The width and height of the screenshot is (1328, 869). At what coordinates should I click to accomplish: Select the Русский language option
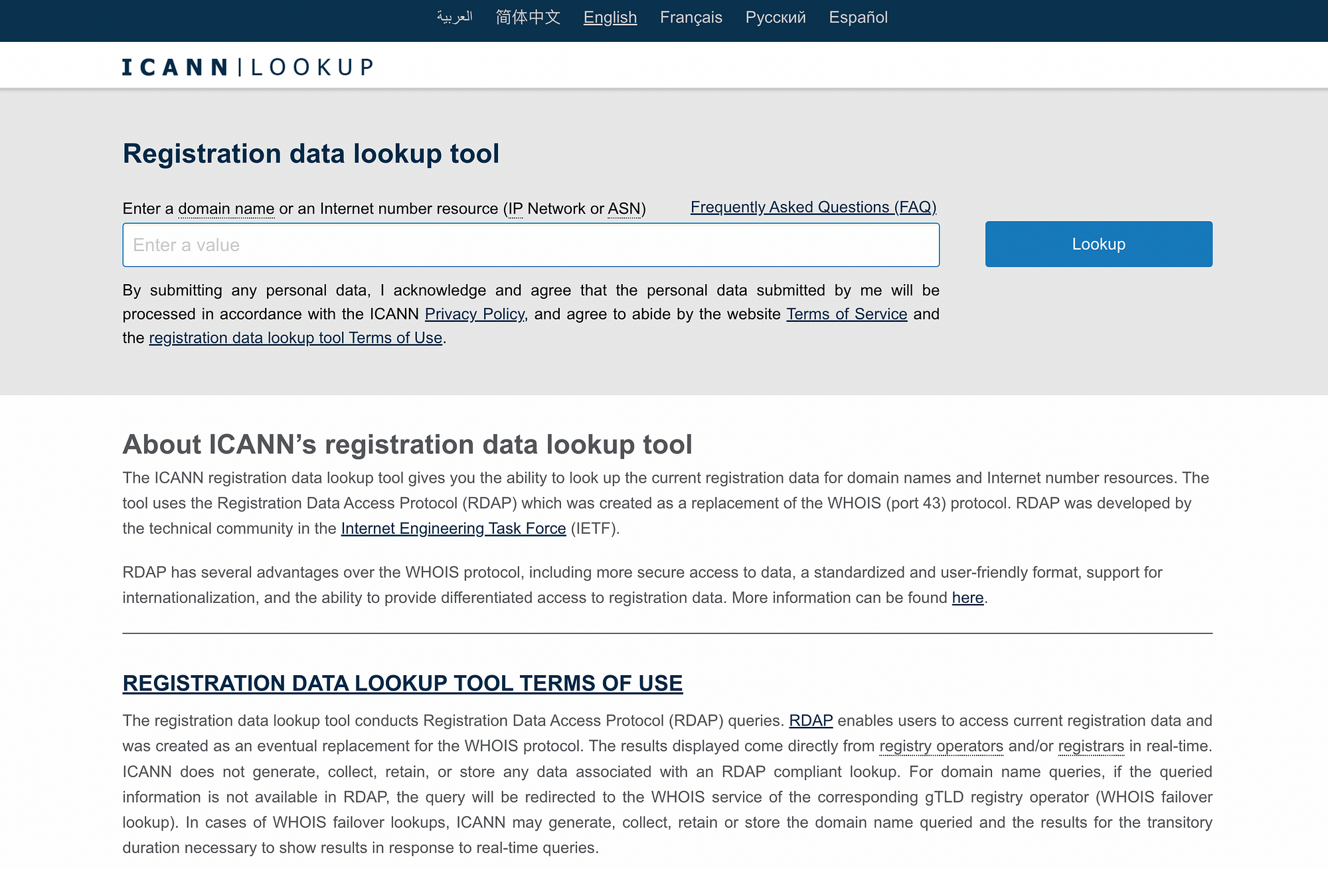(774, 17)
